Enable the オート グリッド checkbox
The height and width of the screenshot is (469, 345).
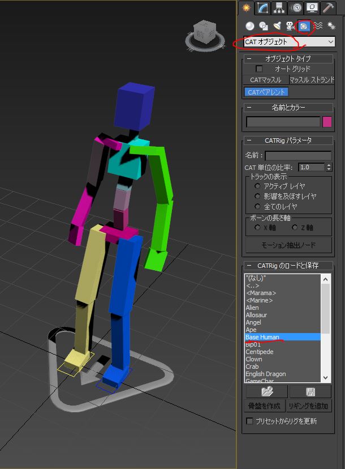click(260, 69)
